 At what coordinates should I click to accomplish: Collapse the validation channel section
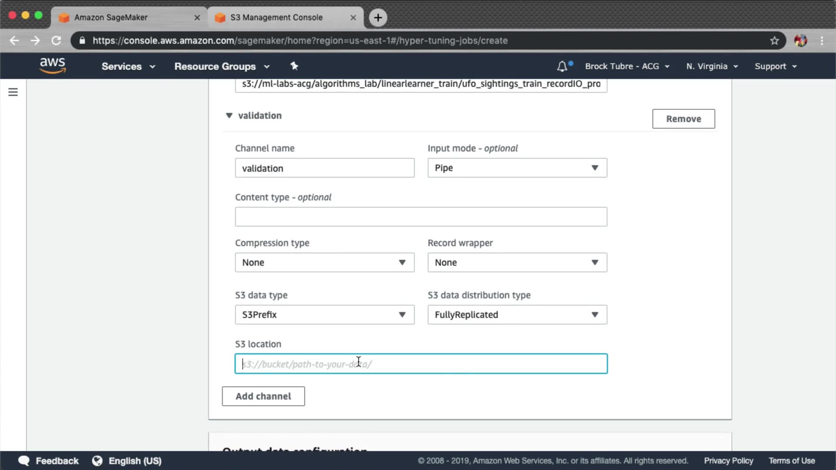[x=229, y=115]
